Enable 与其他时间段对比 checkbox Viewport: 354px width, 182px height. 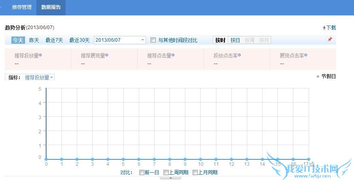(153, 40)
